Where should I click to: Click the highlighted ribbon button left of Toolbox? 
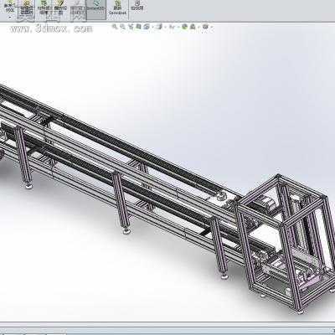tap(95, 9)
